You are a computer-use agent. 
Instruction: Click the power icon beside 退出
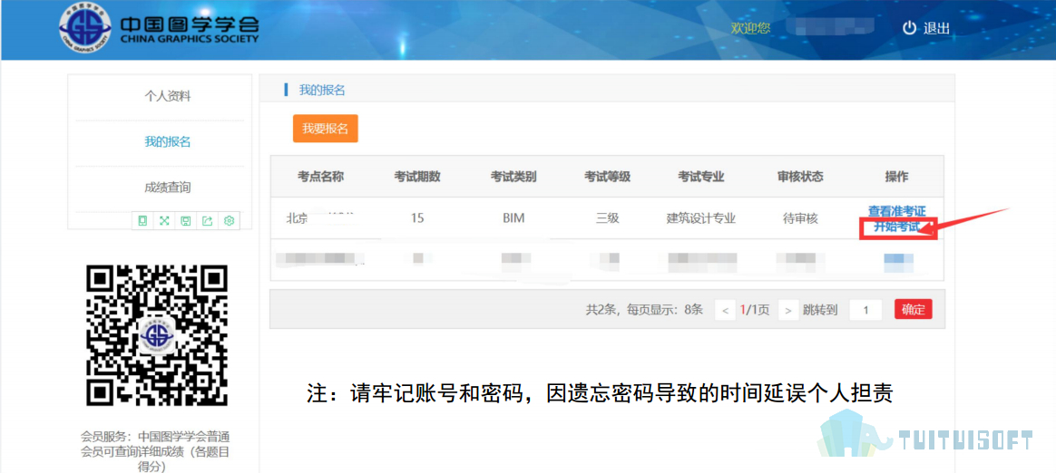[910, 27]
